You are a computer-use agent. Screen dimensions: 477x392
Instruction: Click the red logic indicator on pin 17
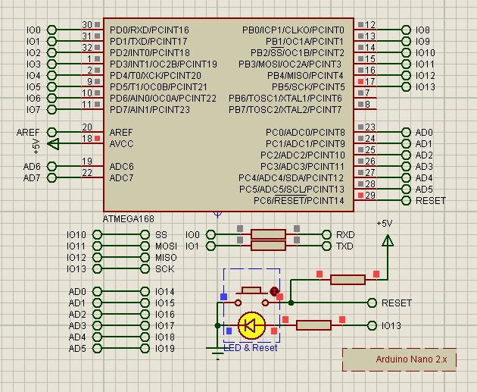361,81
